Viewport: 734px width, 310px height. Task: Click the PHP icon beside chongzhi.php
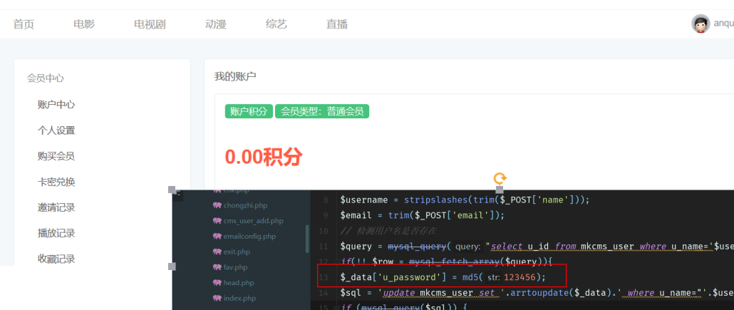click(x=217, y=205)
